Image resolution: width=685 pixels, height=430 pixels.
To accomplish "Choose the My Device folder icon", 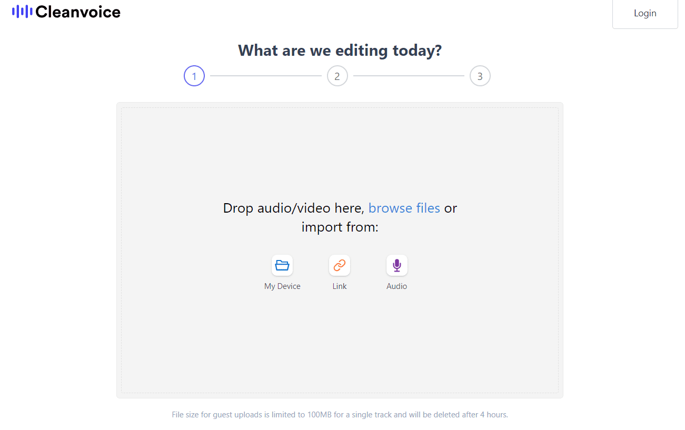I will tap(282, 265).
